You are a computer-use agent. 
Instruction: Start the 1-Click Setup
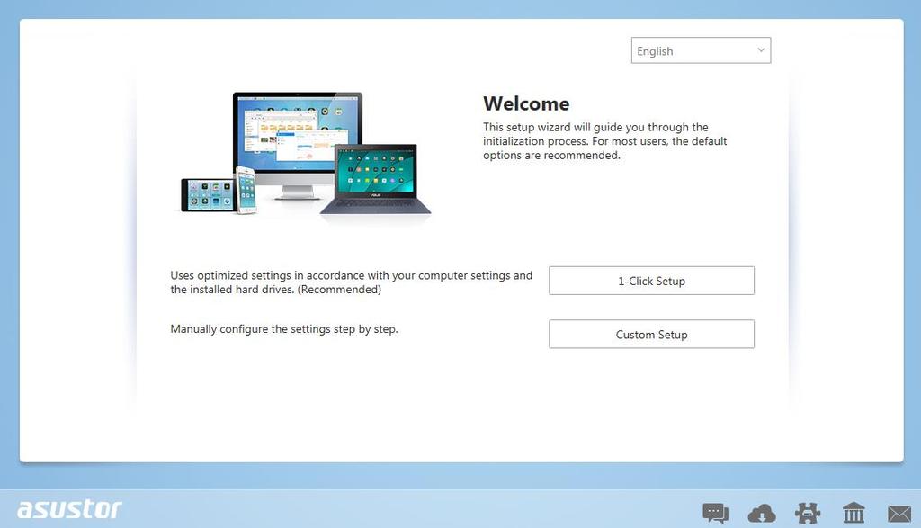pos(651,281)
